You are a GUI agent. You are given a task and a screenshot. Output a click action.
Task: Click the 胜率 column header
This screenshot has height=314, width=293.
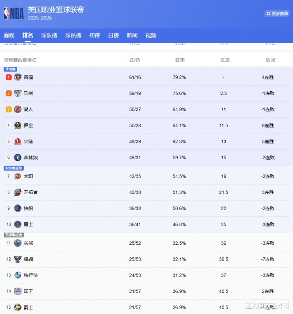(x=180, y=60)
